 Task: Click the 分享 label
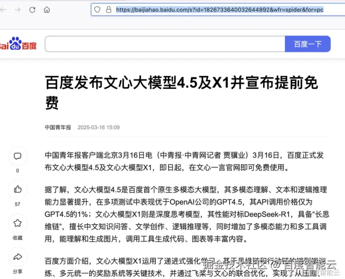pos(18,272)
